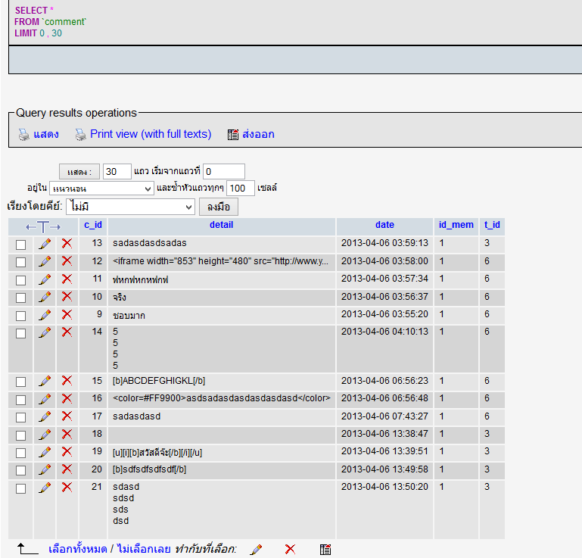Sort by c_id column header
Image resolution: width=582 pixels, height=558 pixels.
pos(93,225)
